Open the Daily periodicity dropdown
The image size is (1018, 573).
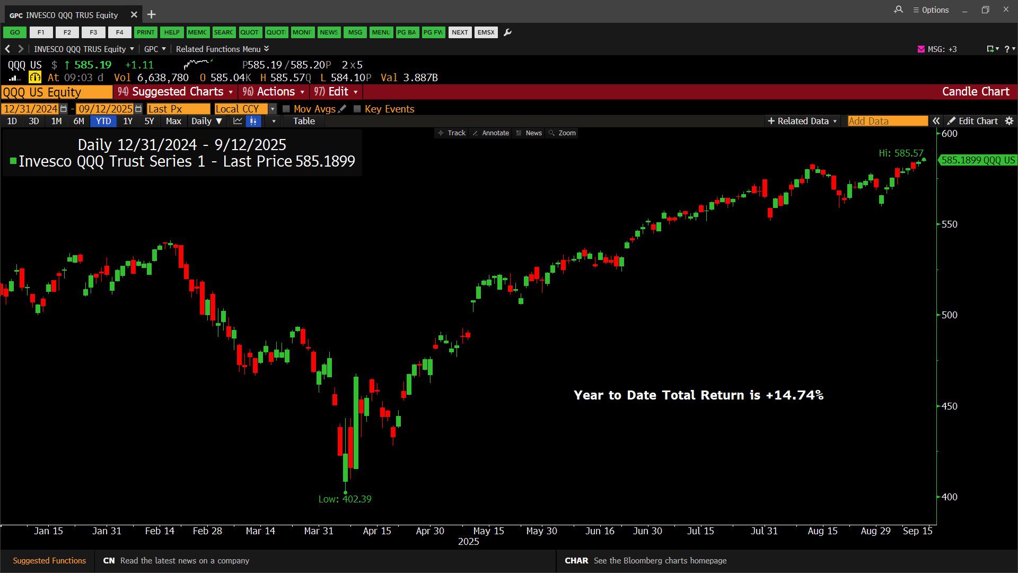206,121
